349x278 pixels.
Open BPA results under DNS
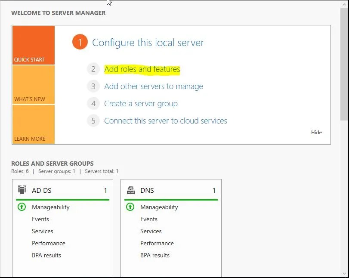tap(155, 255)
